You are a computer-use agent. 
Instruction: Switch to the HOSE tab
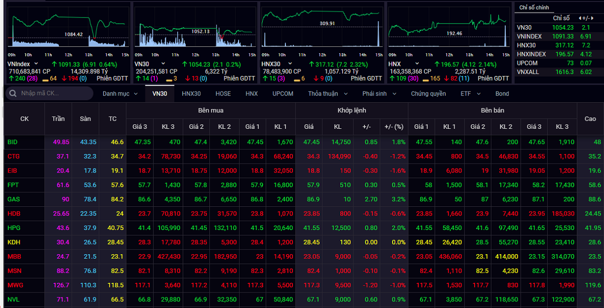[223, 94]
